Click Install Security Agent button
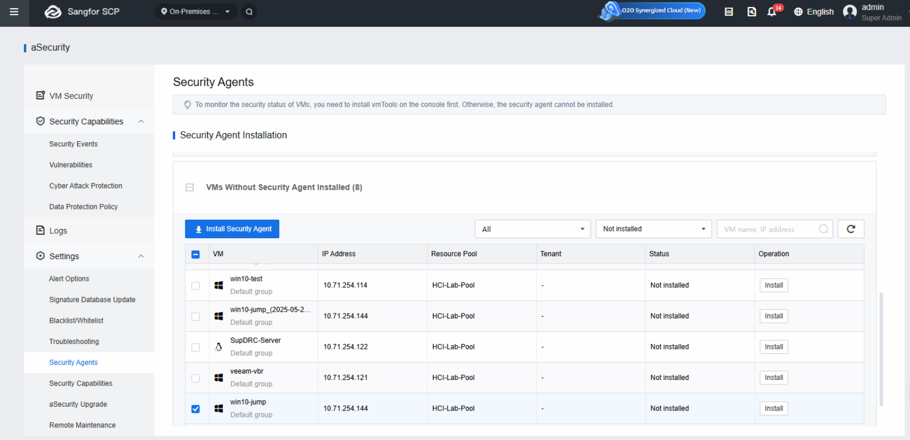This screenshot has height=440, width=910. coord(232,229)
